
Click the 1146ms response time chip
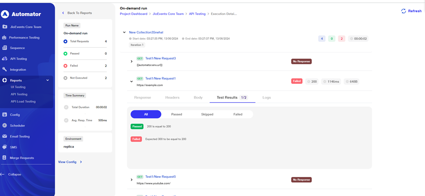tap(331, 81)
